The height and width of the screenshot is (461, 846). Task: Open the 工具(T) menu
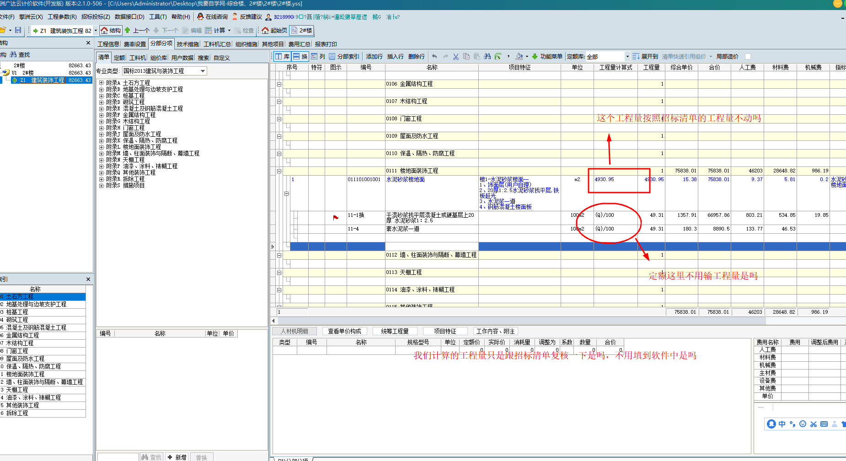tap(158, 17)
